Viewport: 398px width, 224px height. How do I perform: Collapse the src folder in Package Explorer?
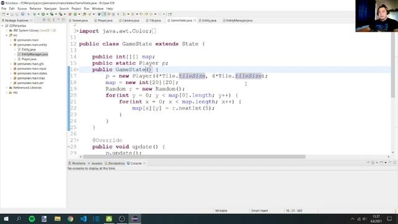pyautogui.click(x=7, y=35)
